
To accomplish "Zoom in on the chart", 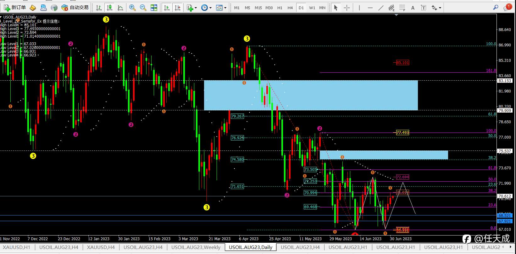I will point(132,8).
